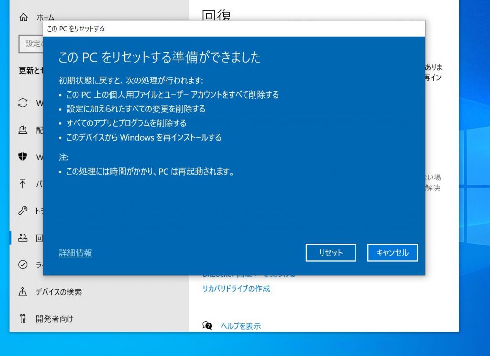Viewport: 490px width, 356px height.
Task: Click the text 初期状態に戻すと、次の処理が行われます:
Action: [x=131, y=80]
